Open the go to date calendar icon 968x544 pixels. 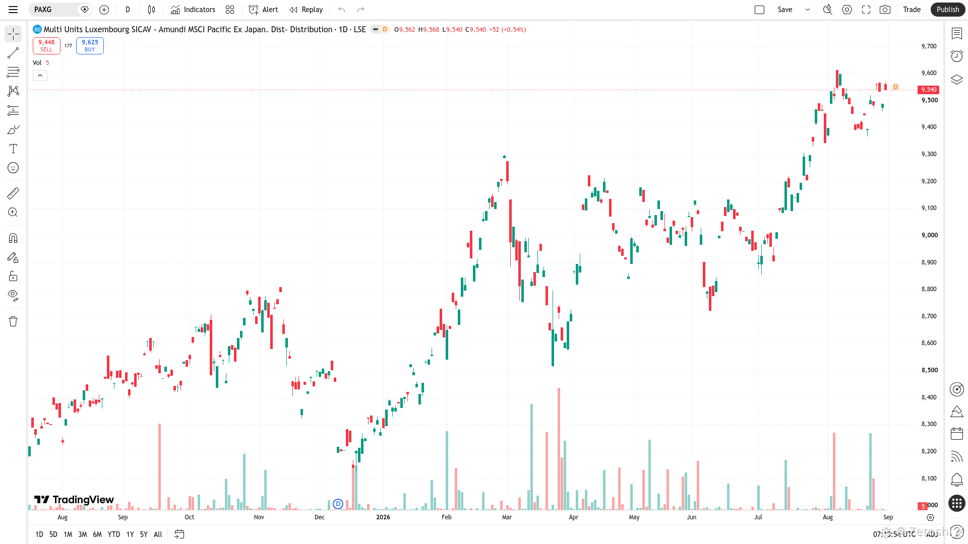[179, 534]
